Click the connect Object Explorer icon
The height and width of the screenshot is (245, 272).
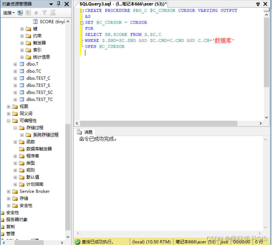20,13
